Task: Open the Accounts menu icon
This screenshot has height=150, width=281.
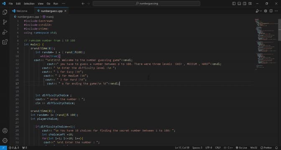Action: [5, 130]
